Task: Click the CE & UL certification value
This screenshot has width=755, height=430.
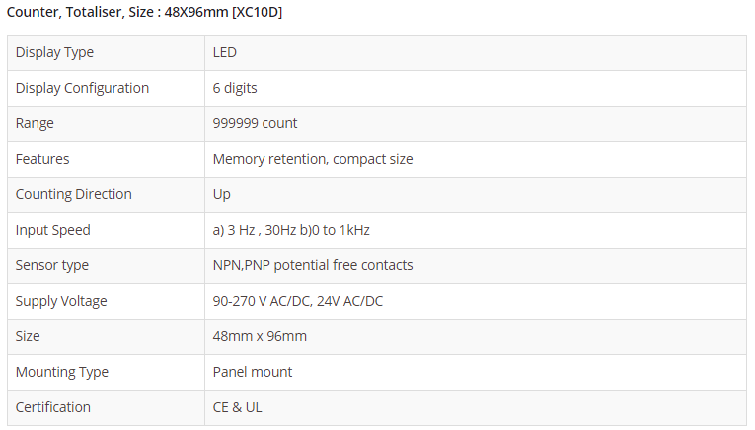Action: click(x=237, y=407)
